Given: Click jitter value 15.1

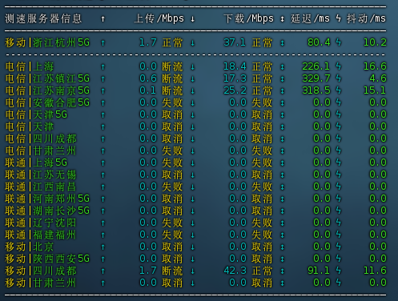Looking at the screenshot, I should (x=375, y=90).
